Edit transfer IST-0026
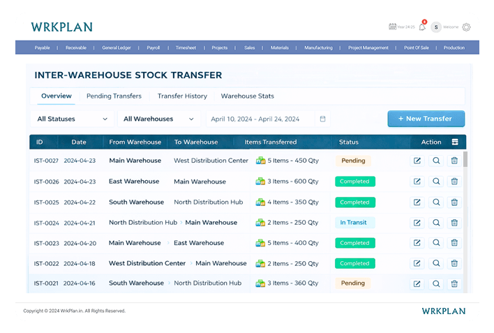The image size is (494, 333). (417, 182)
